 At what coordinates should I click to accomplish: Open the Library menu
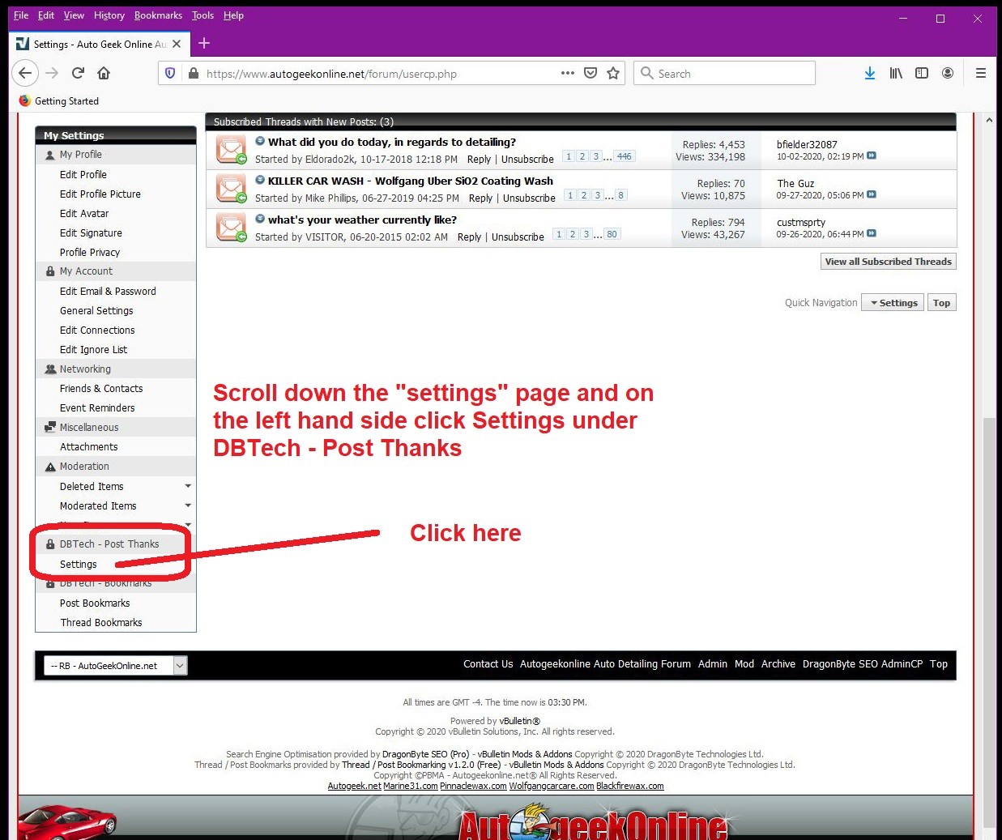coord(896,73)
